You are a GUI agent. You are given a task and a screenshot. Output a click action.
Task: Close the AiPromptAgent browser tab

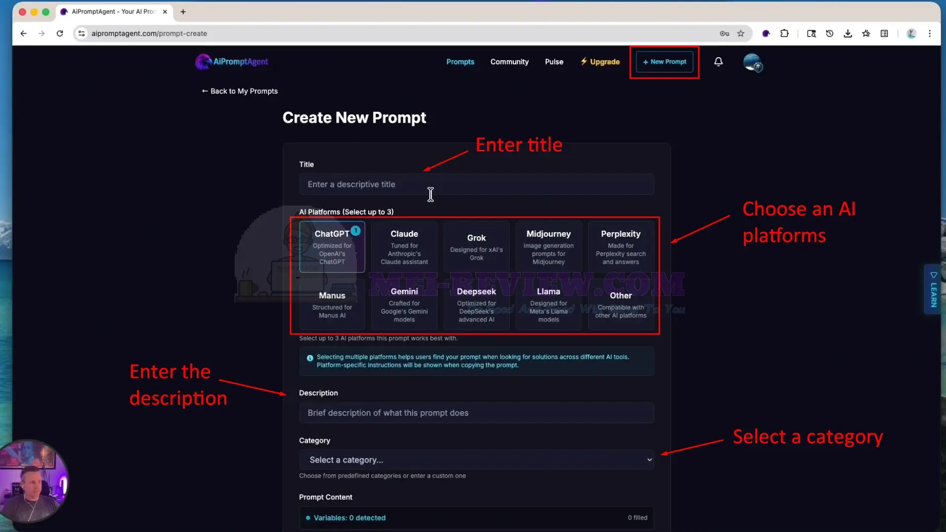point(165,12)
